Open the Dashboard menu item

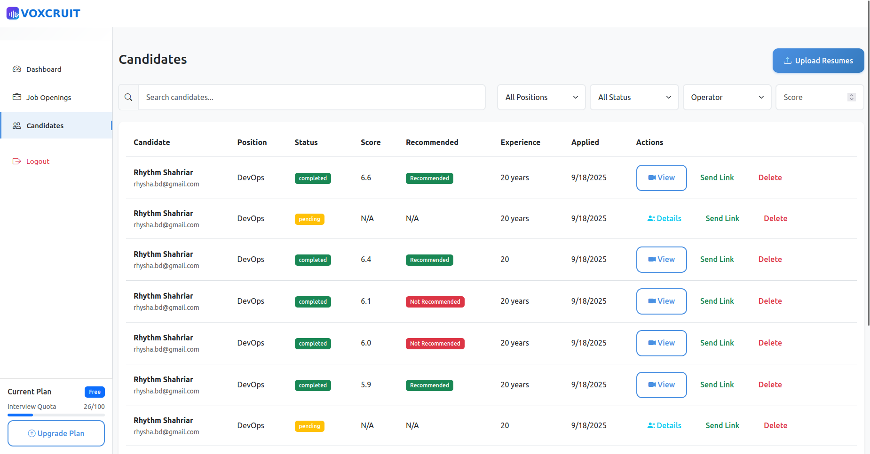click(x=44, y=69)
